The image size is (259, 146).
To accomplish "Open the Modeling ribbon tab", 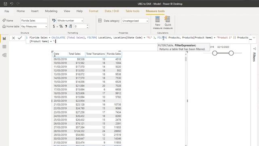I will pyautogui.click(x=51, y=11).
